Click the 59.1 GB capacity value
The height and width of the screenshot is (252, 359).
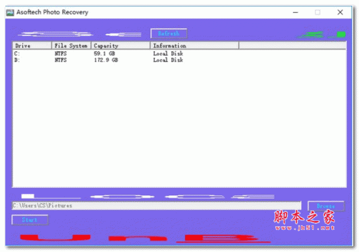pyautogui.click(x=104, y=54)
